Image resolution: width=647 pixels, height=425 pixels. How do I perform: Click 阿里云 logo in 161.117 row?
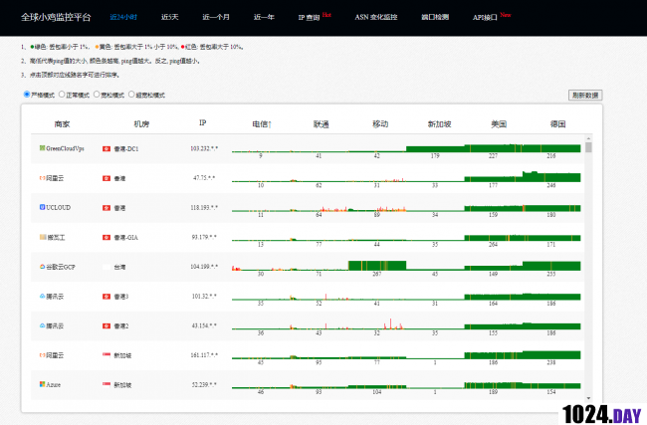[x=42, y=355]
